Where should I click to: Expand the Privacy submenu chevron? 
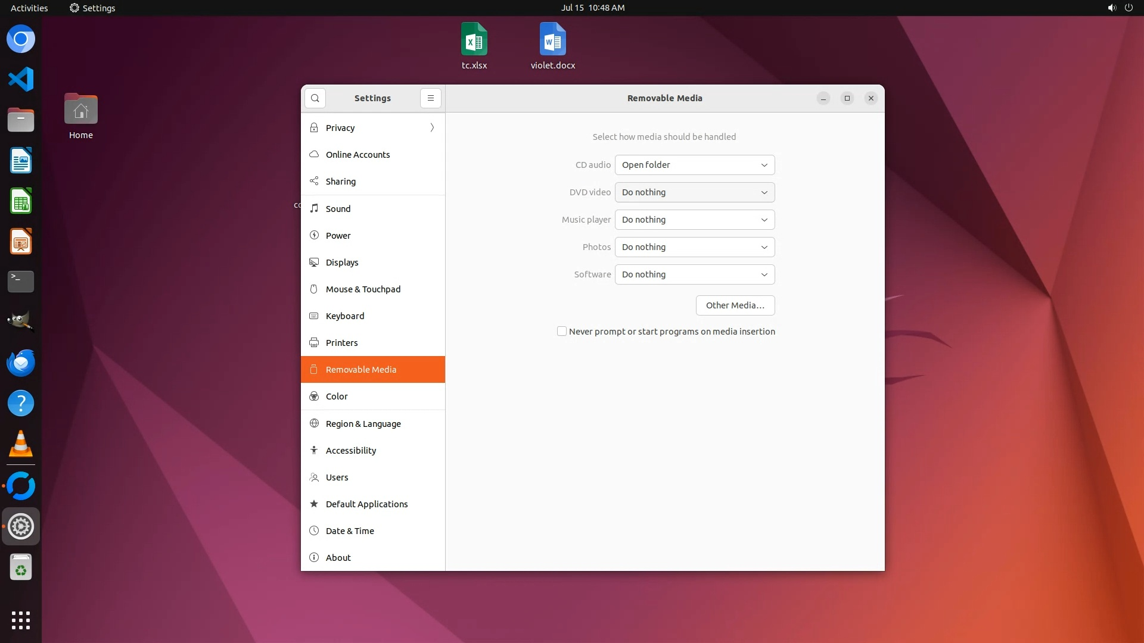click(x=432, y=127)
